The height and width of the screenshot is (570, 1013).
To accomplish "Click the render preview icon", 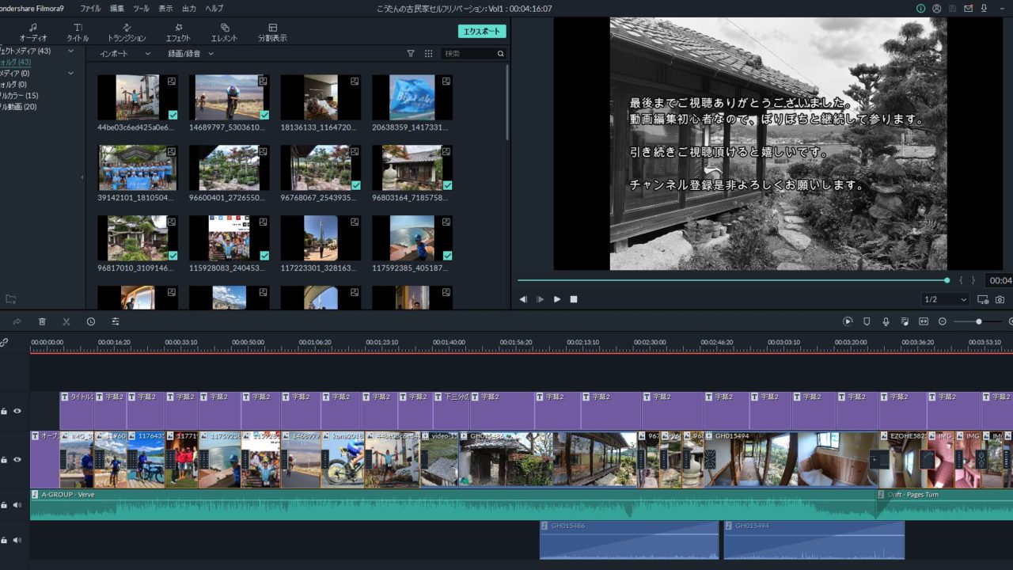I will tap(848, 321).
